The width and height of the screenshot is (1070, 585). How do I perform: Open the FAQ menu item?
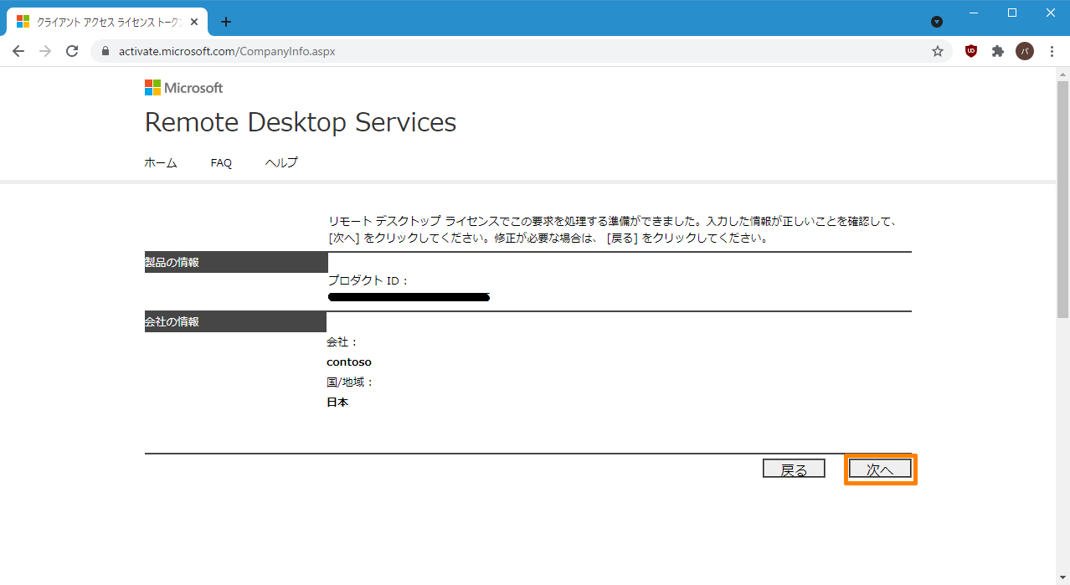[x=221, y=163]
